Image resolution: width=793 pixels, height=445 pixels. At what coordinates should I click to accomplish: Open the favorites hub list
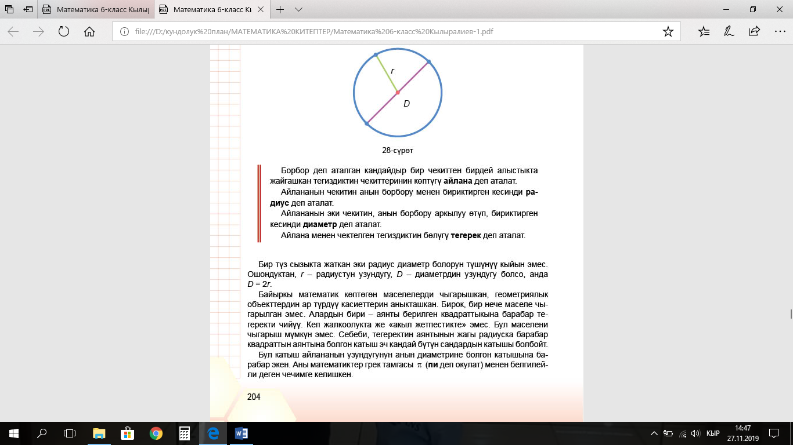tap(704, 31)
